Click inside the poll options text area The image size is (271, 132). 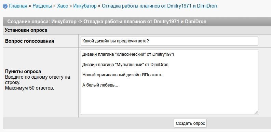pos(170,82)
